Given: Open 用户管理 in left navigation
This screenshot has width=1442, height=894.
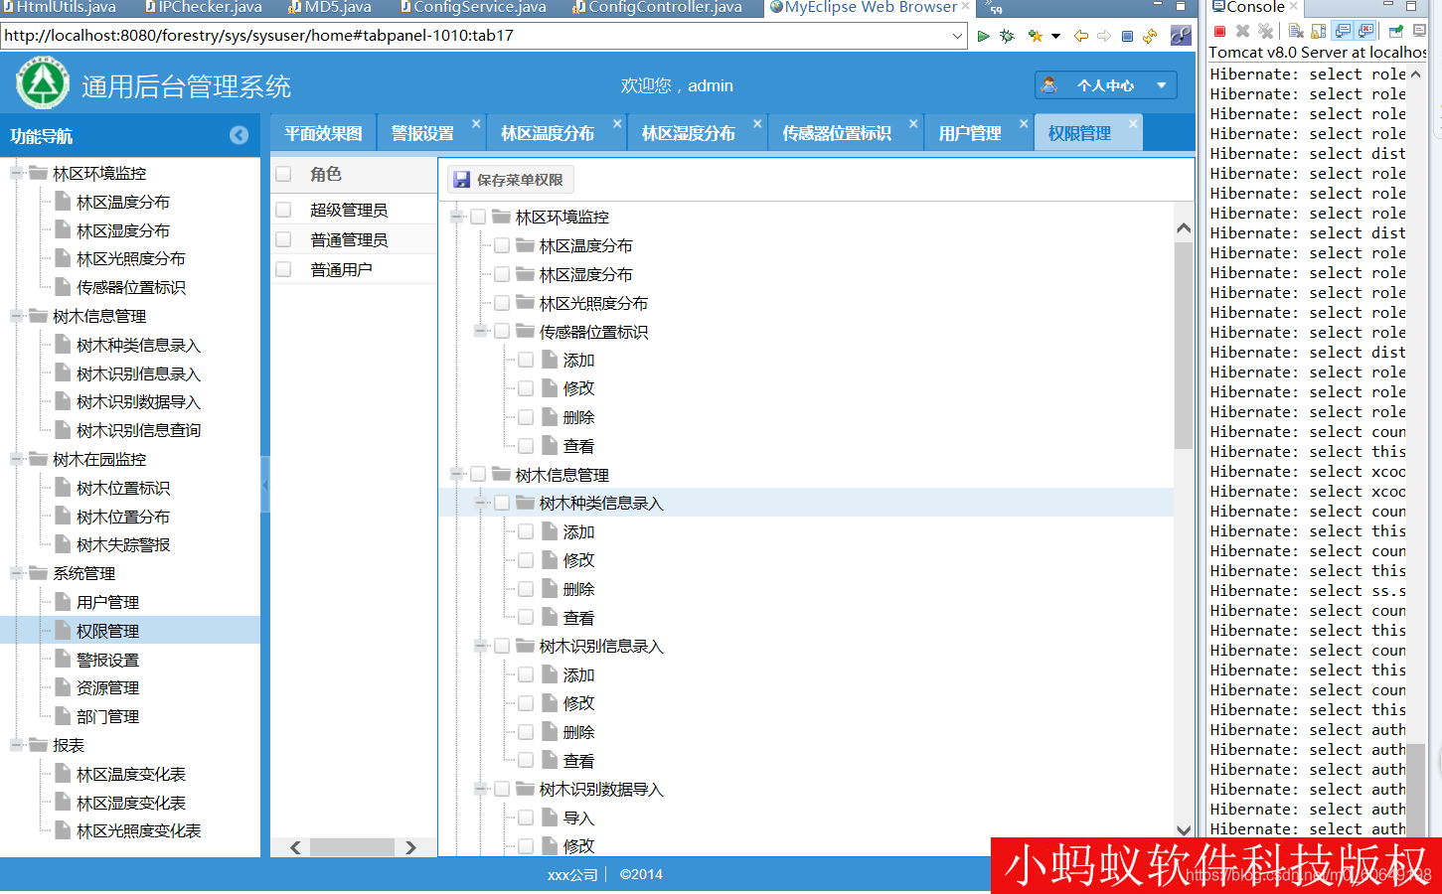Looking at the screenshot, I should pos(107,602).
